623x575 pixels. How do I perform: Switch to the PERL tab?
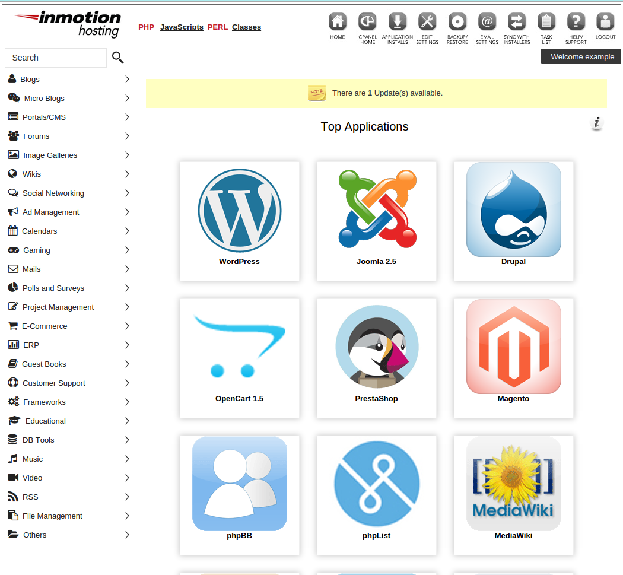[x=217, y=27]
